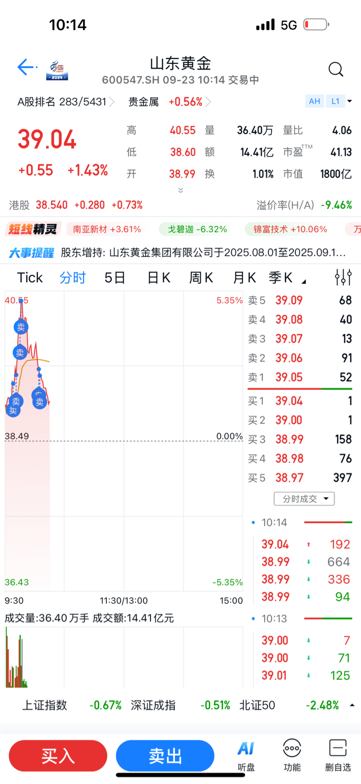The height and width of the screenshot is (784, 361).
Task: Open the 股东增持 event notice
Action: tap(204, 253)
